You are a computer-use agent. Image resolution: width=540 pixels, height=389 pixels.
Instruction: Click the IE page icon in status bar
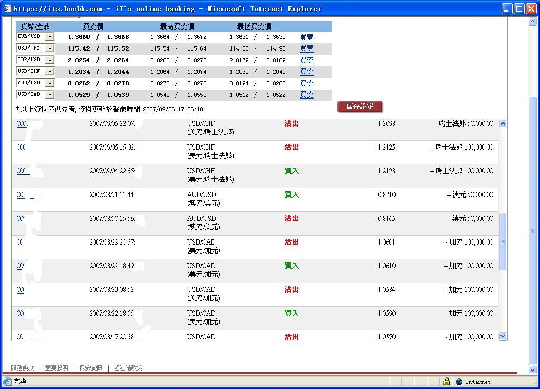click(7, 382)
